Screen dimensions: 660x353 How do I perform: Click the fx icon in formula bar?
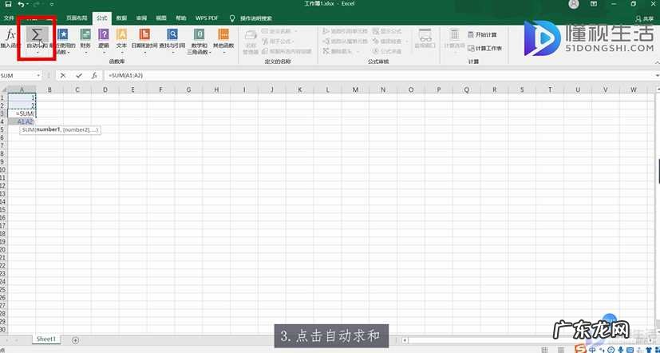pos(95,75)
